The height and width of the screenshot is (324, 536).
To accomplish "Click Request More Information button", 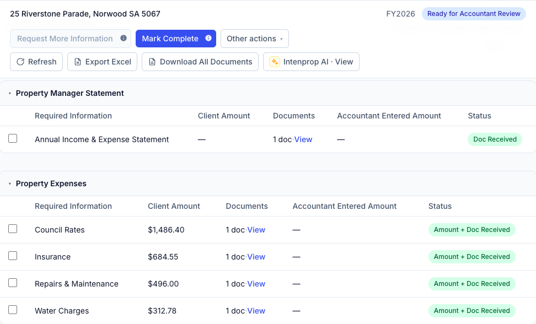I will [x=71, y=39].
